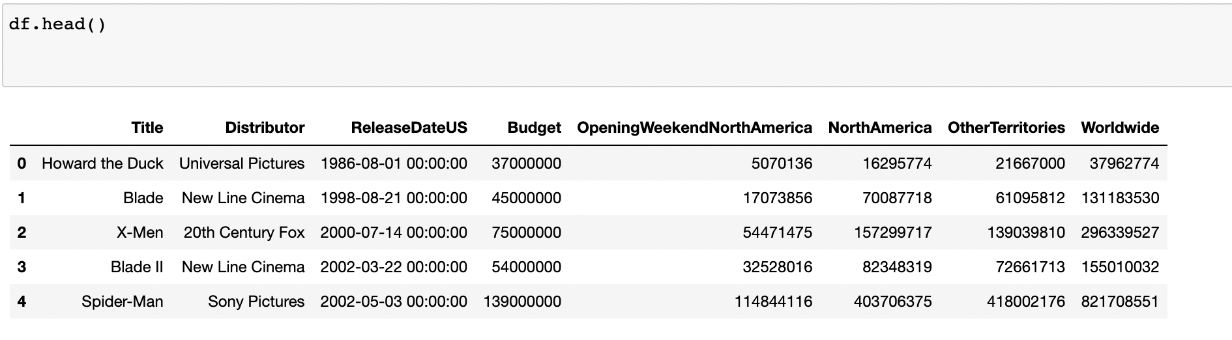Click the Universal Pictures distributor cell
The width and height of the screenshot is (1232, 340).
coord(242,163)
